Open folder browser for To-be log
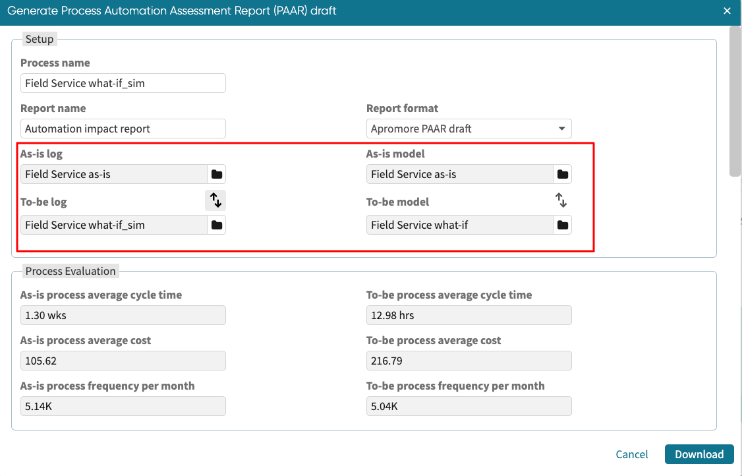742x476 pixels. coord(216,225)
